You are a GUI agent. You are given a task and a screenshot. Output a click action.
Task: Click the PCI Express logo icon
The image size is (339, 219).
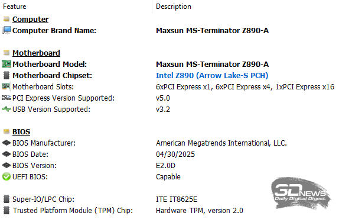6,98
